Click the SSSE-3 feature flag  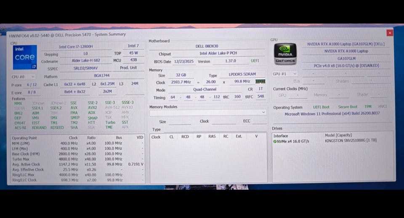tap(128, 102)
